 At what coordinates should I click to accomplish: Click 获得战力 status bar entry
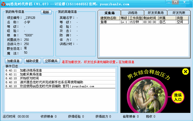pyautogui.click(x=103, y=116)
